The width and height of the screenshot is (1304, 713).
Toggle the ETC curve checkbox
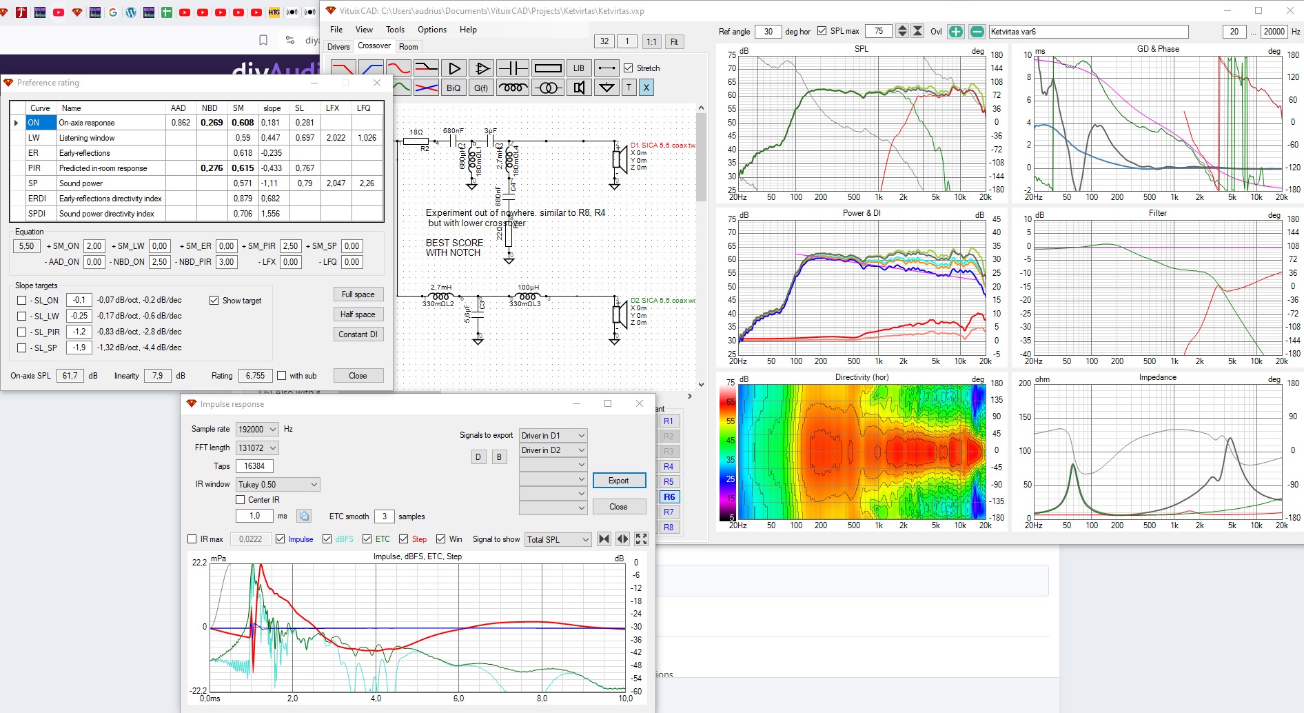tap(367, 539)
